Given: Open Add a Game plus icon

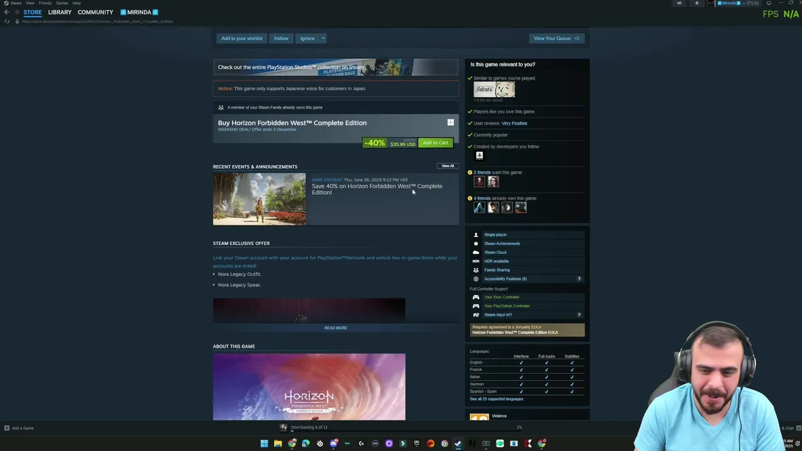Looking at the screenshot, I should tap(7, 428).
